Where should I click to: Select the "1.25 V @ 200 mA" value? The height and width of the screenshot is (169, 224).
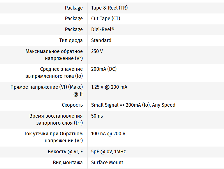109,87
